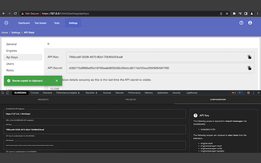Select the PROJECTS tab in GUARDARA panel
Screen dimensions: 261x163
(130, 99)
